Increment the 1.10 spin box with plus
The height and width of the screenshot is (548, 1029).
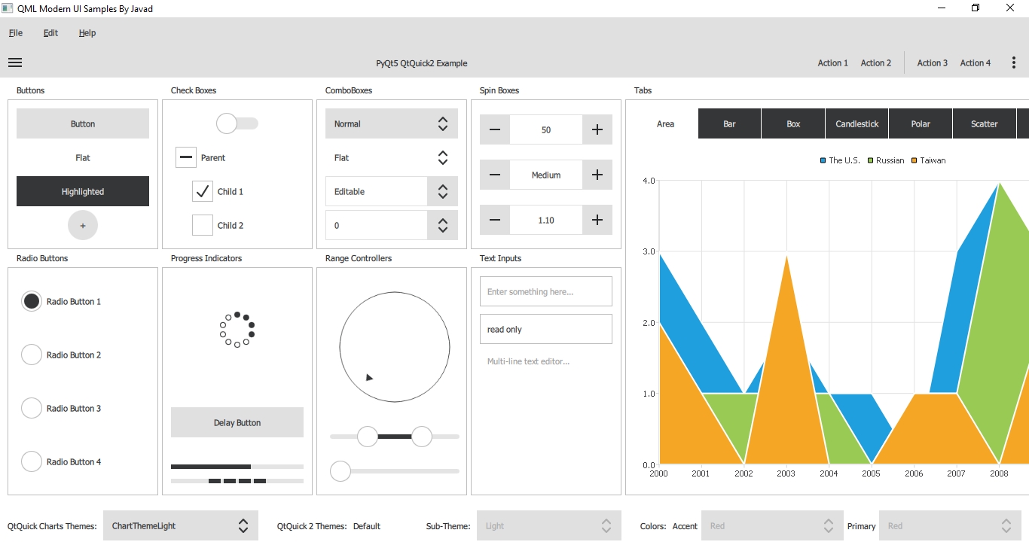(597, 220)
